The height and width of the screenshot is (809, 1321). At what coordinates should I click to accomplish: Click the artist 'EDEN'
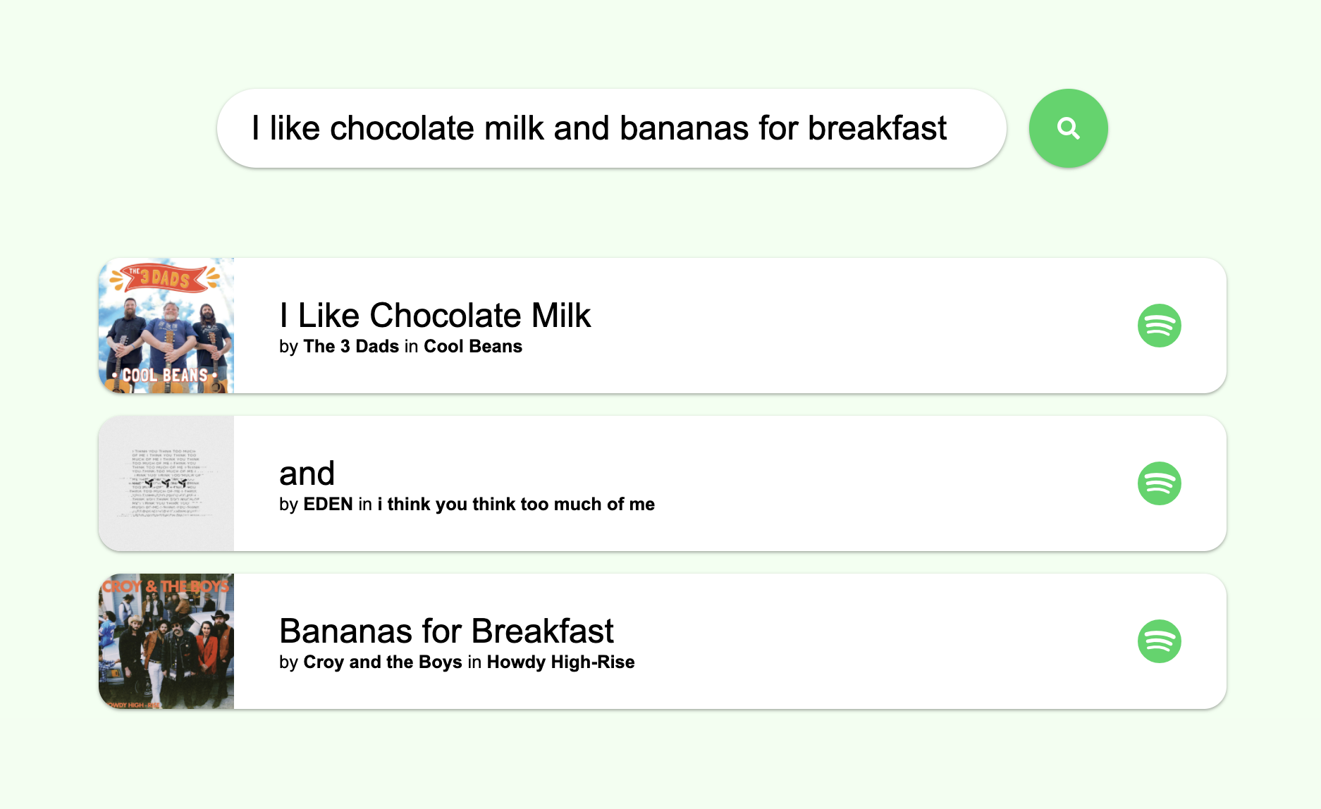[x=328, y=504]
